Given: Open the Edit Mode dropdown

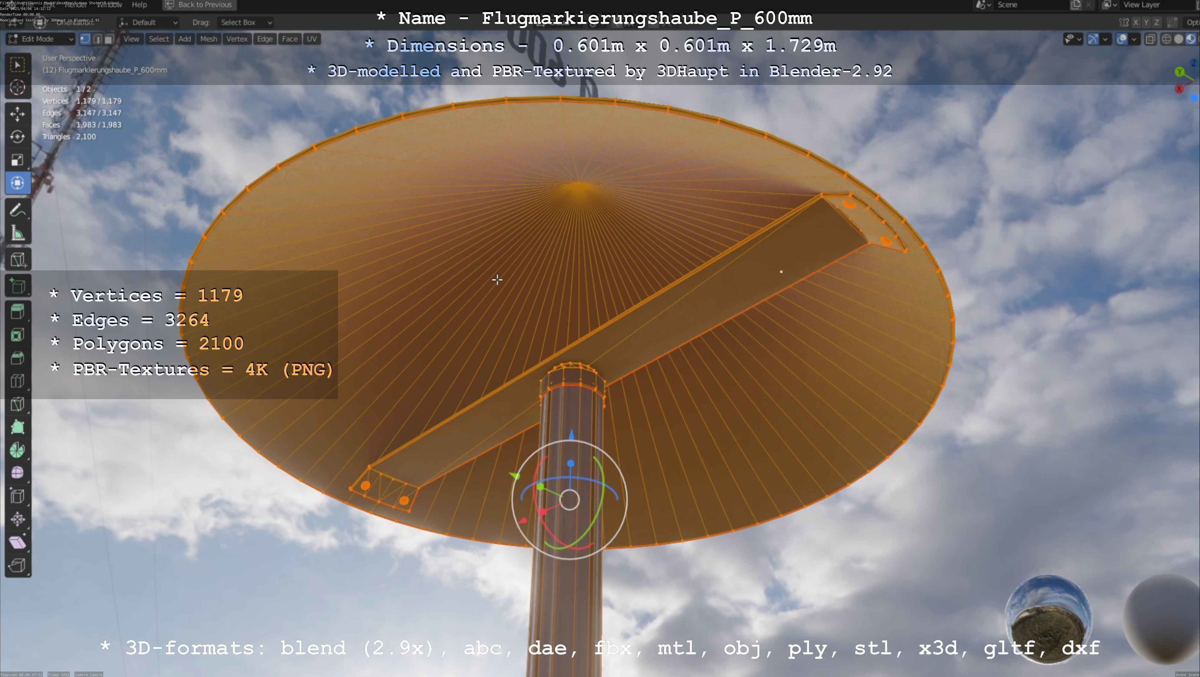Looking at the screenshot, I should tap(41, 39).
